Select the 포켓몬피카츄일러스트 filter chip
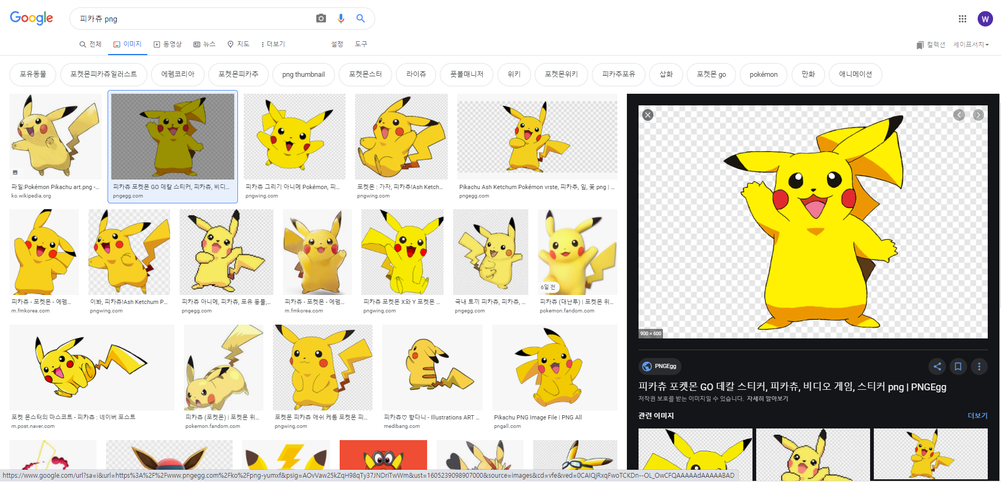This screenshot has width=1001, height=483. pos(104,74)
